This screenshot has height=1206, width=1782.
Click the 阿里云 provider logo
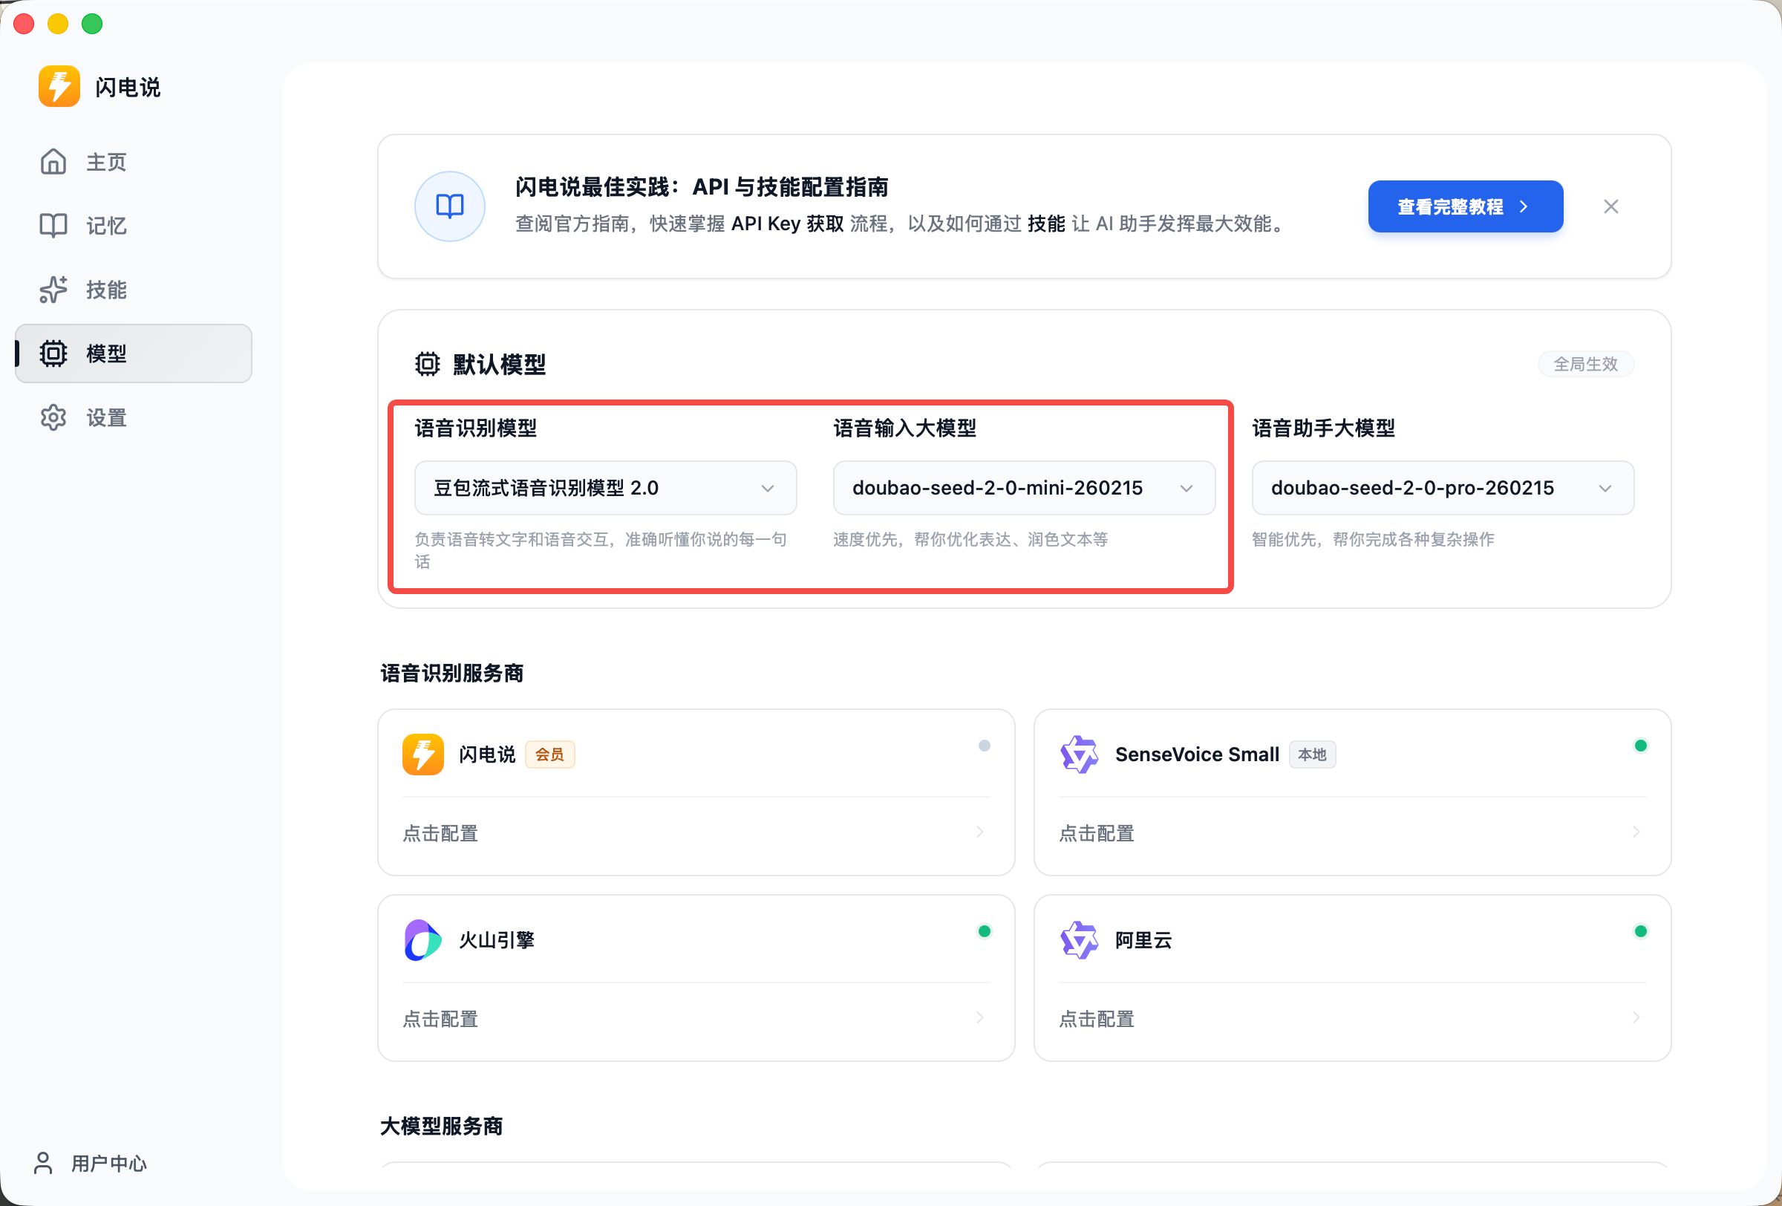pyautogui.click(x=1080, y=940)
